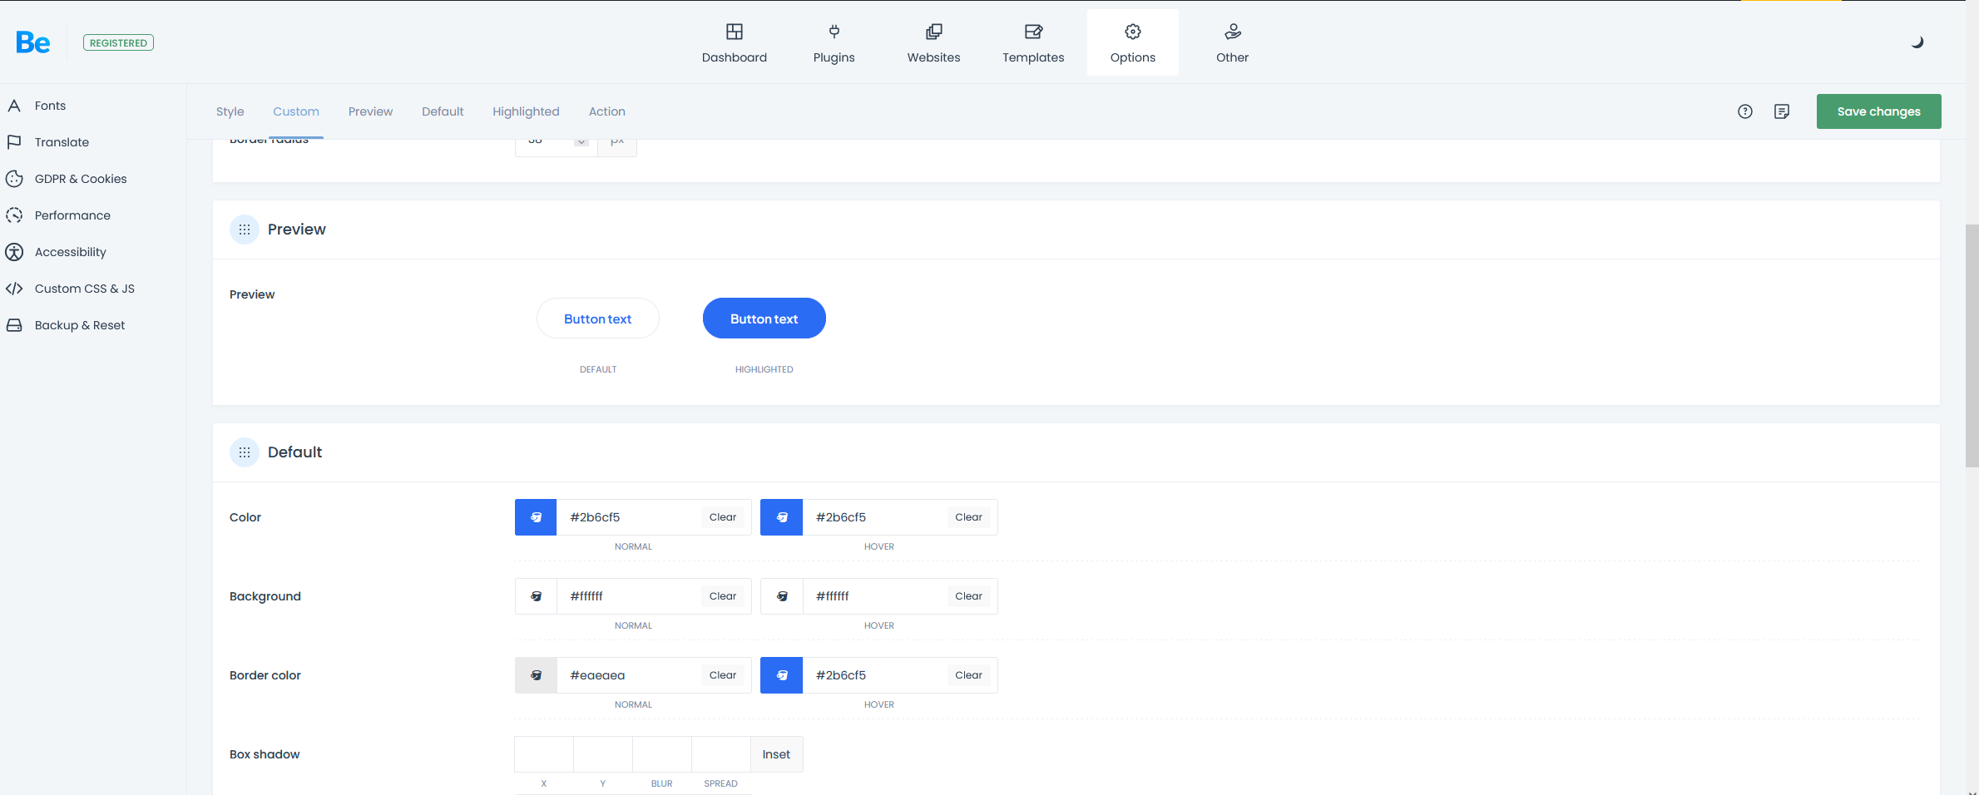The height and width of the screenshot is (795, 1979).
Task: Switch to the Preview tab
Action: (x=370, y=111)
